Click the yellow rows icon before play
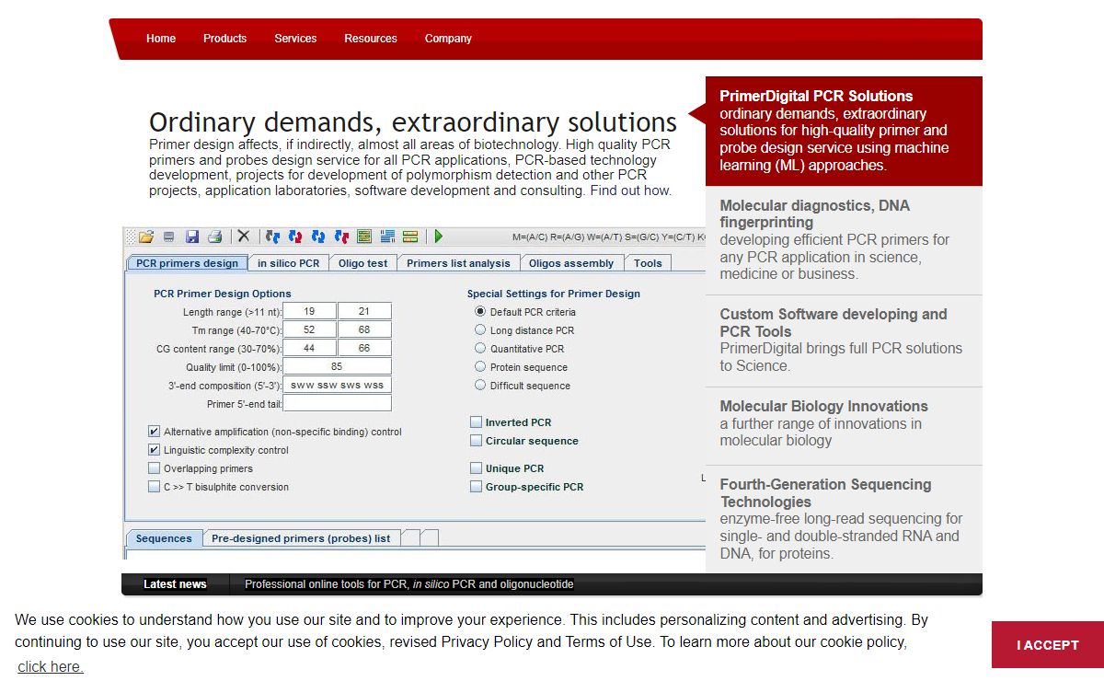Screen dimensions: 1104x681 tap(410, 237)
